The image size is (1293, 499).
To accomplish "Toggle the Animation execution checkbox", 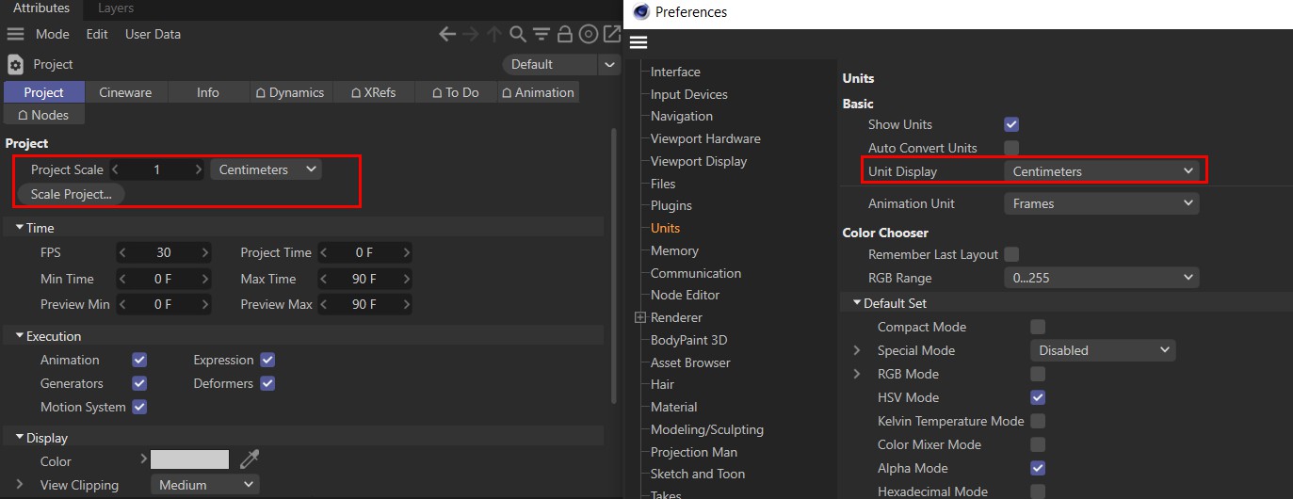I will coord(139,360).
